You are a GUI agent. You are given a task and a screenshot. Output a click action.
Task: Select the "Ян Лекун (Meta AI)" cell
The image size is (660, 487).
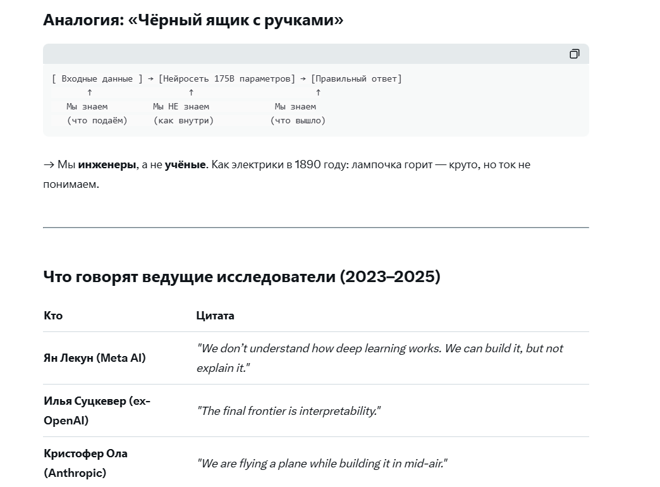94,358
